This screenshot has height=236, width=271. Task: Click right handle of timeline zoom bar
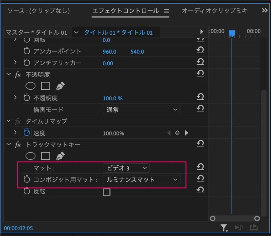257,219
